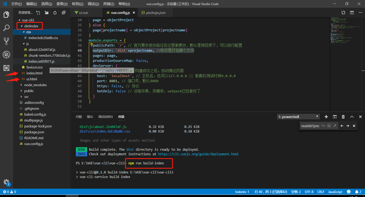Collapse the js folder

click(x=42, y=44)
